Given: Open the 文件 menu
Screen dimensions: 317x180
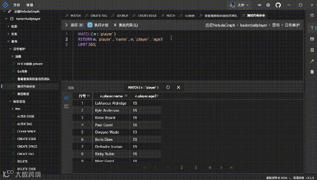Looking at the screenshot, I should click(17, 5).
